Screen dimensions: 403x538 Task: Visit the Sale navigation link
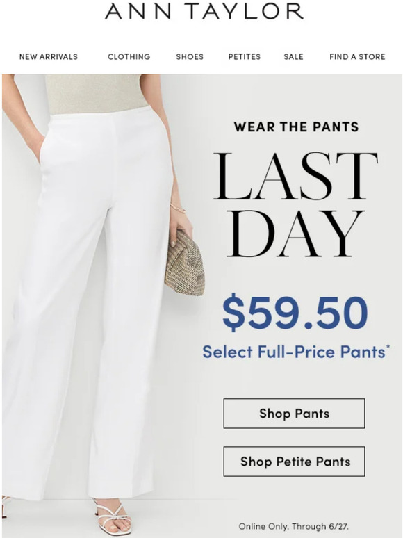coord(294,56)
